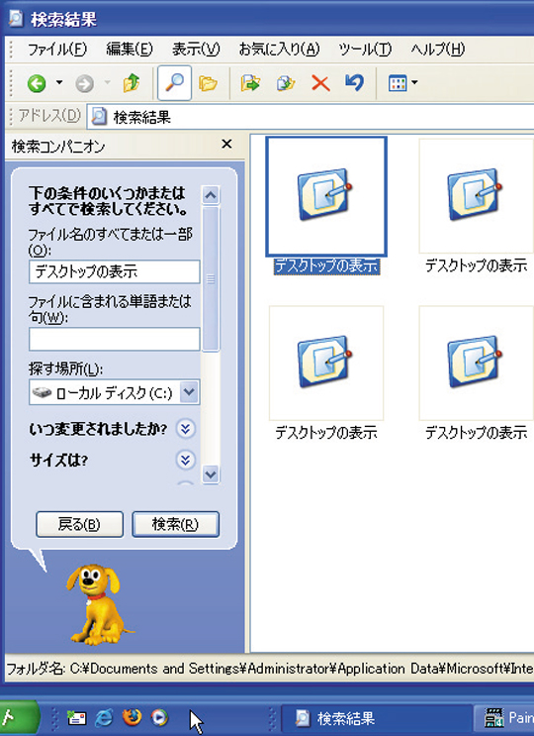The image size is (534, 736).
Task: Click the red X Delete icon
Action: tap(320, 84)
